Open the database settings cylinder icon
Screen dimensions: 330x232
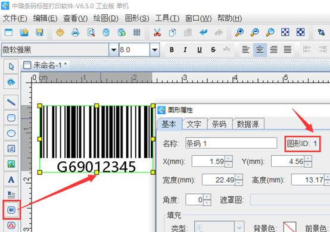click(x=106, y=32)
